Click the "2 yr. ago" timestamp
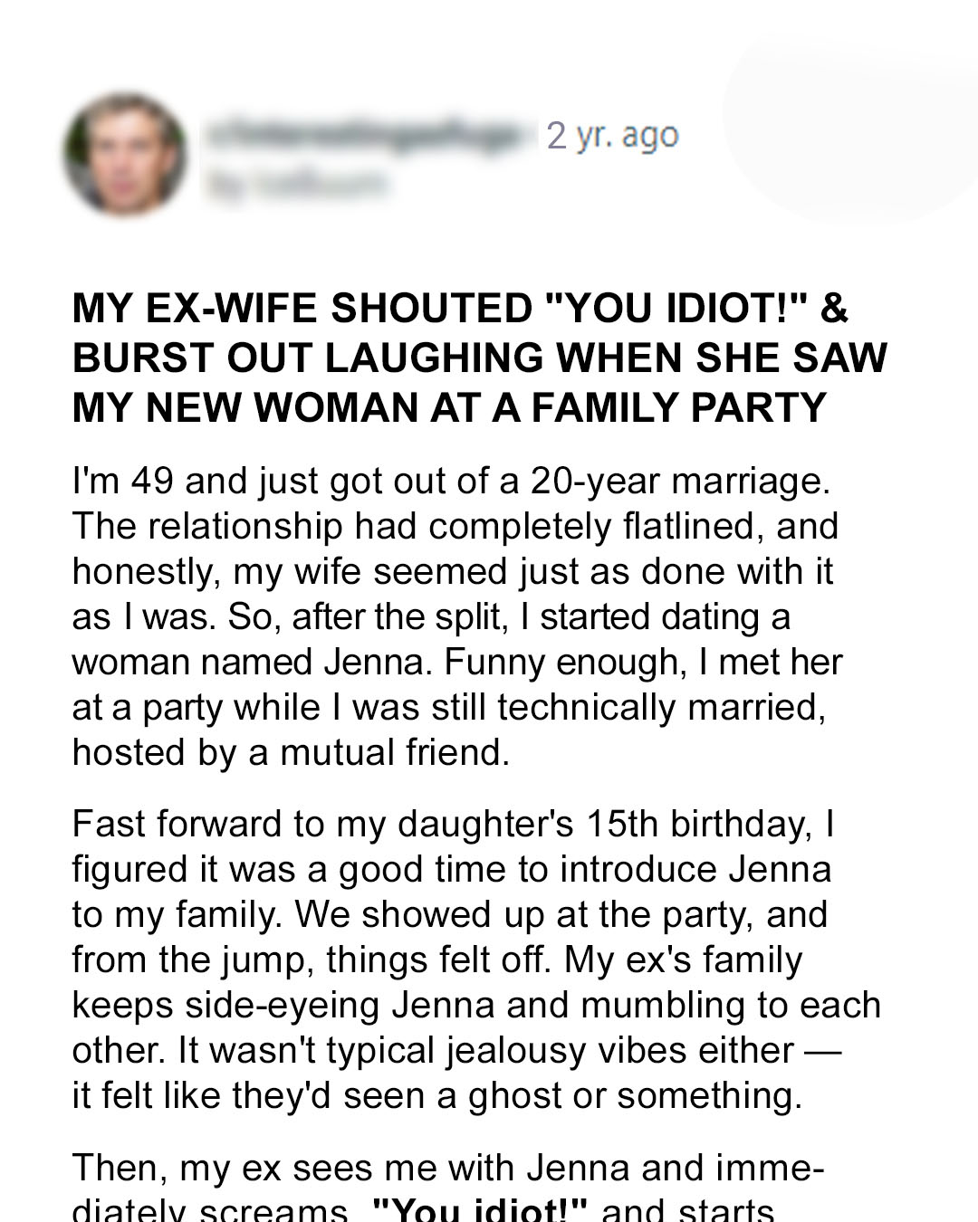Viewport: 978px width, 1222px height. click(x=612, y=136)
